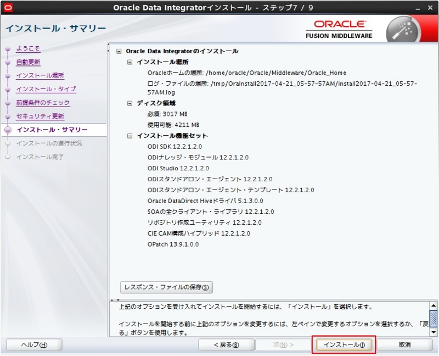Open the インストール場所 step in sidebar
This screenshot has height=356, width=439.
[x=40, y=76]
